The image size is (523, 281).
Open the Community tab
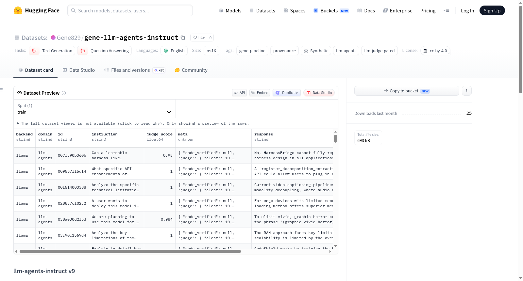coord(191,70)
